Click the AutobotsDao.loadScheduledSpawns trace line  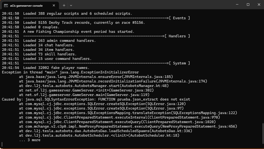tap(105, 131)
